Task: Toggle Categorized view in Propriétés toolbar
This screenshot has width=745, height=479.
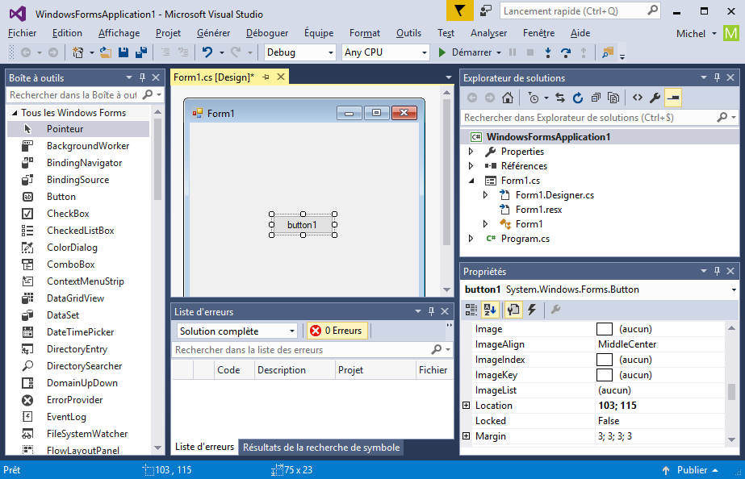Action: (471, 310)
